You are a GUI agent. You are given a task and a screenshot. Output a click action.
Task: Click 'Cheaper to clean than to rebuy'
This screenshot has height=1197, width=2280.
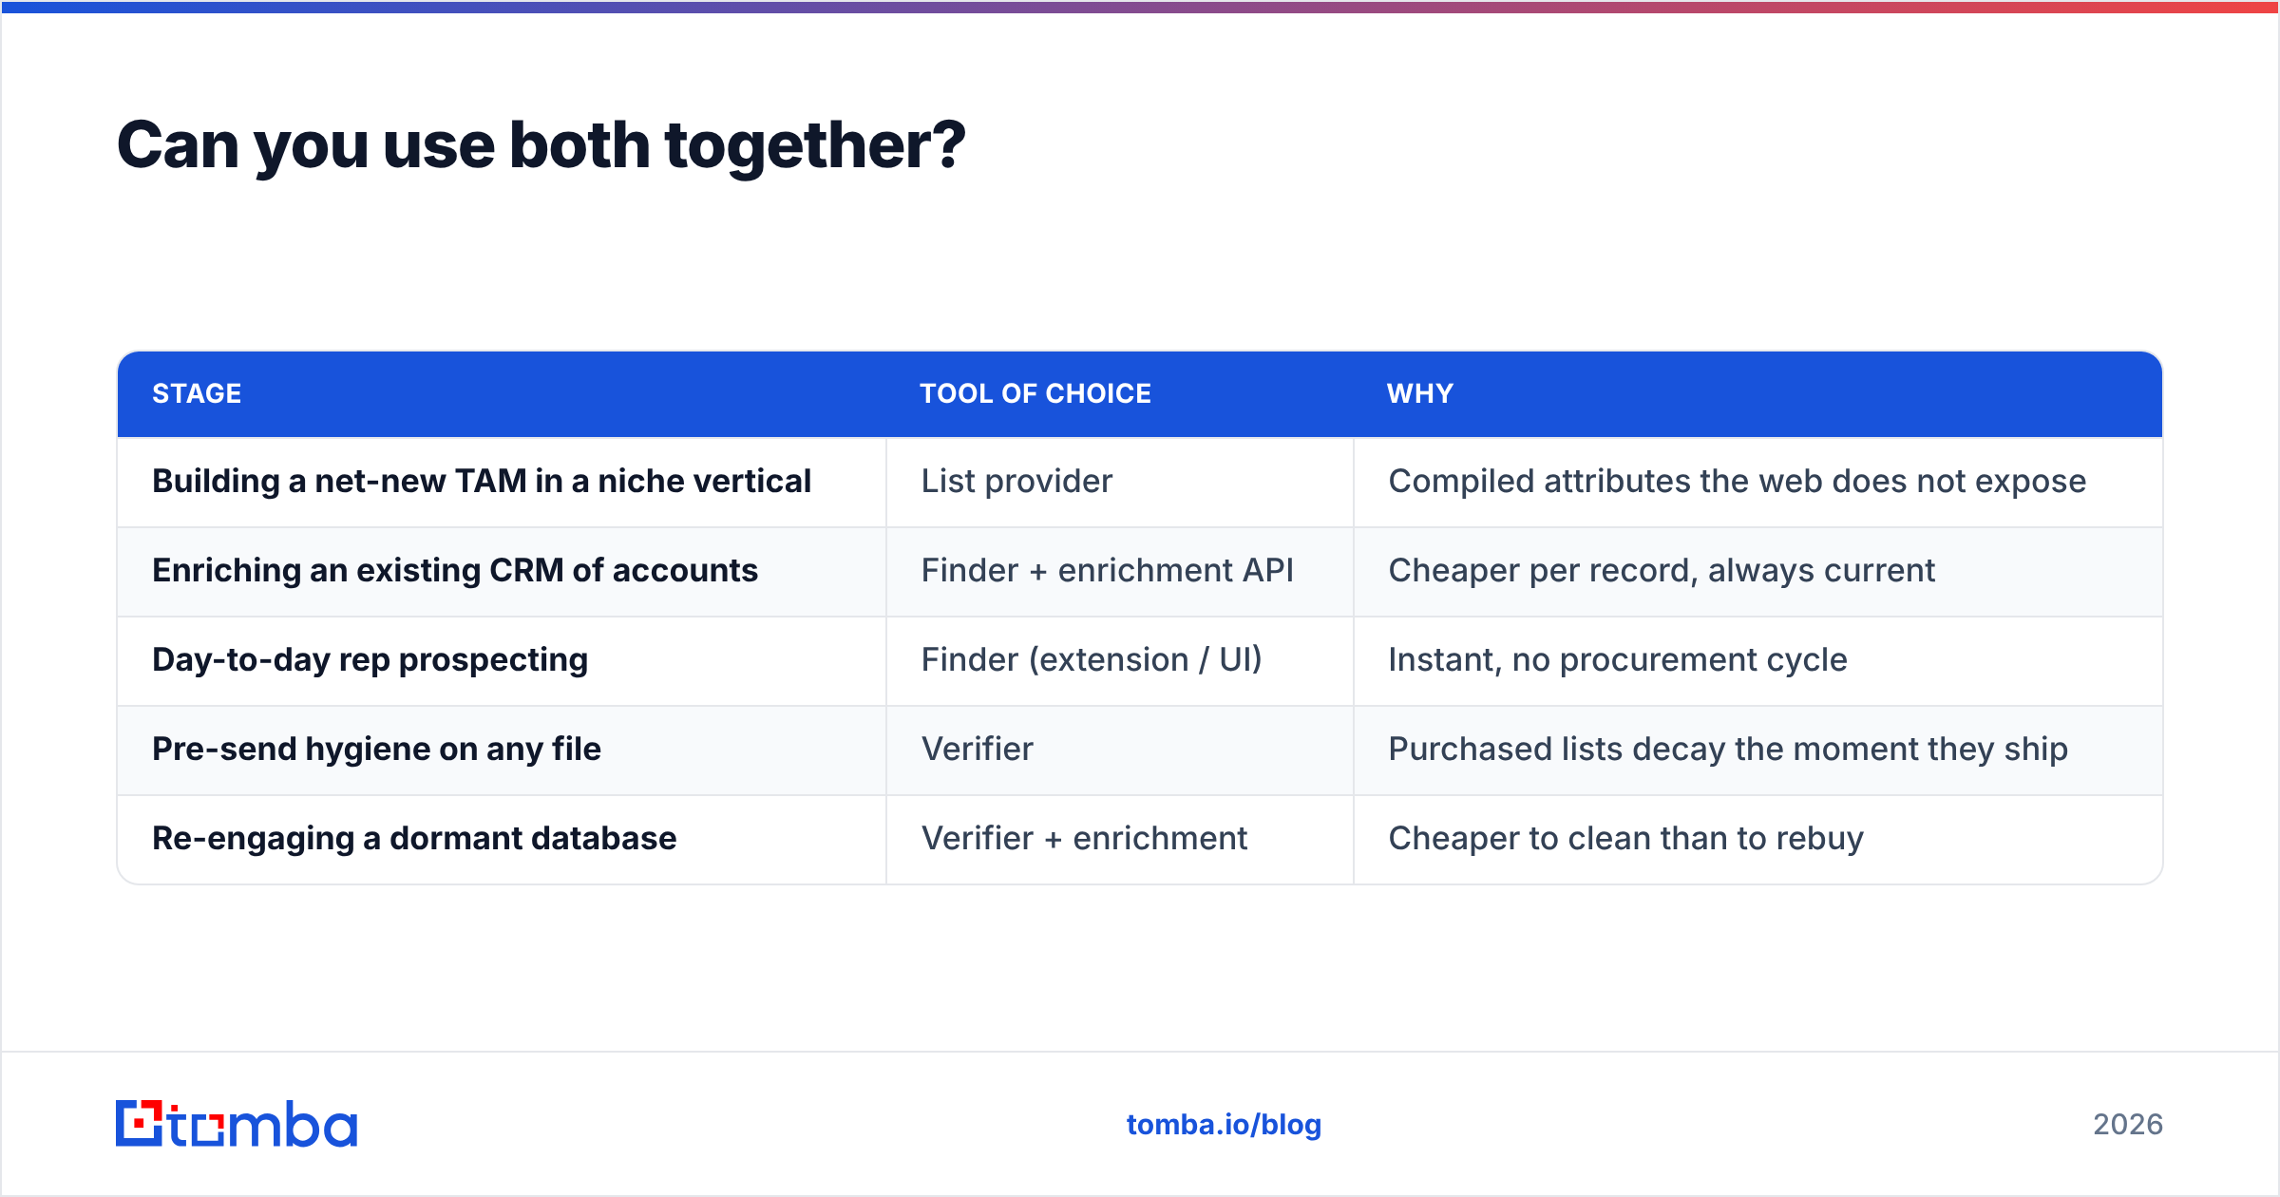click(x=1625, y=838)
